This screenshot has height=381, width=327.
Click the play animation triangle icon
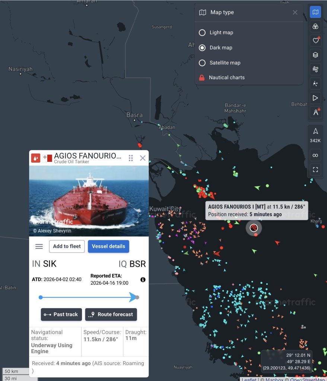click(315, 98)
